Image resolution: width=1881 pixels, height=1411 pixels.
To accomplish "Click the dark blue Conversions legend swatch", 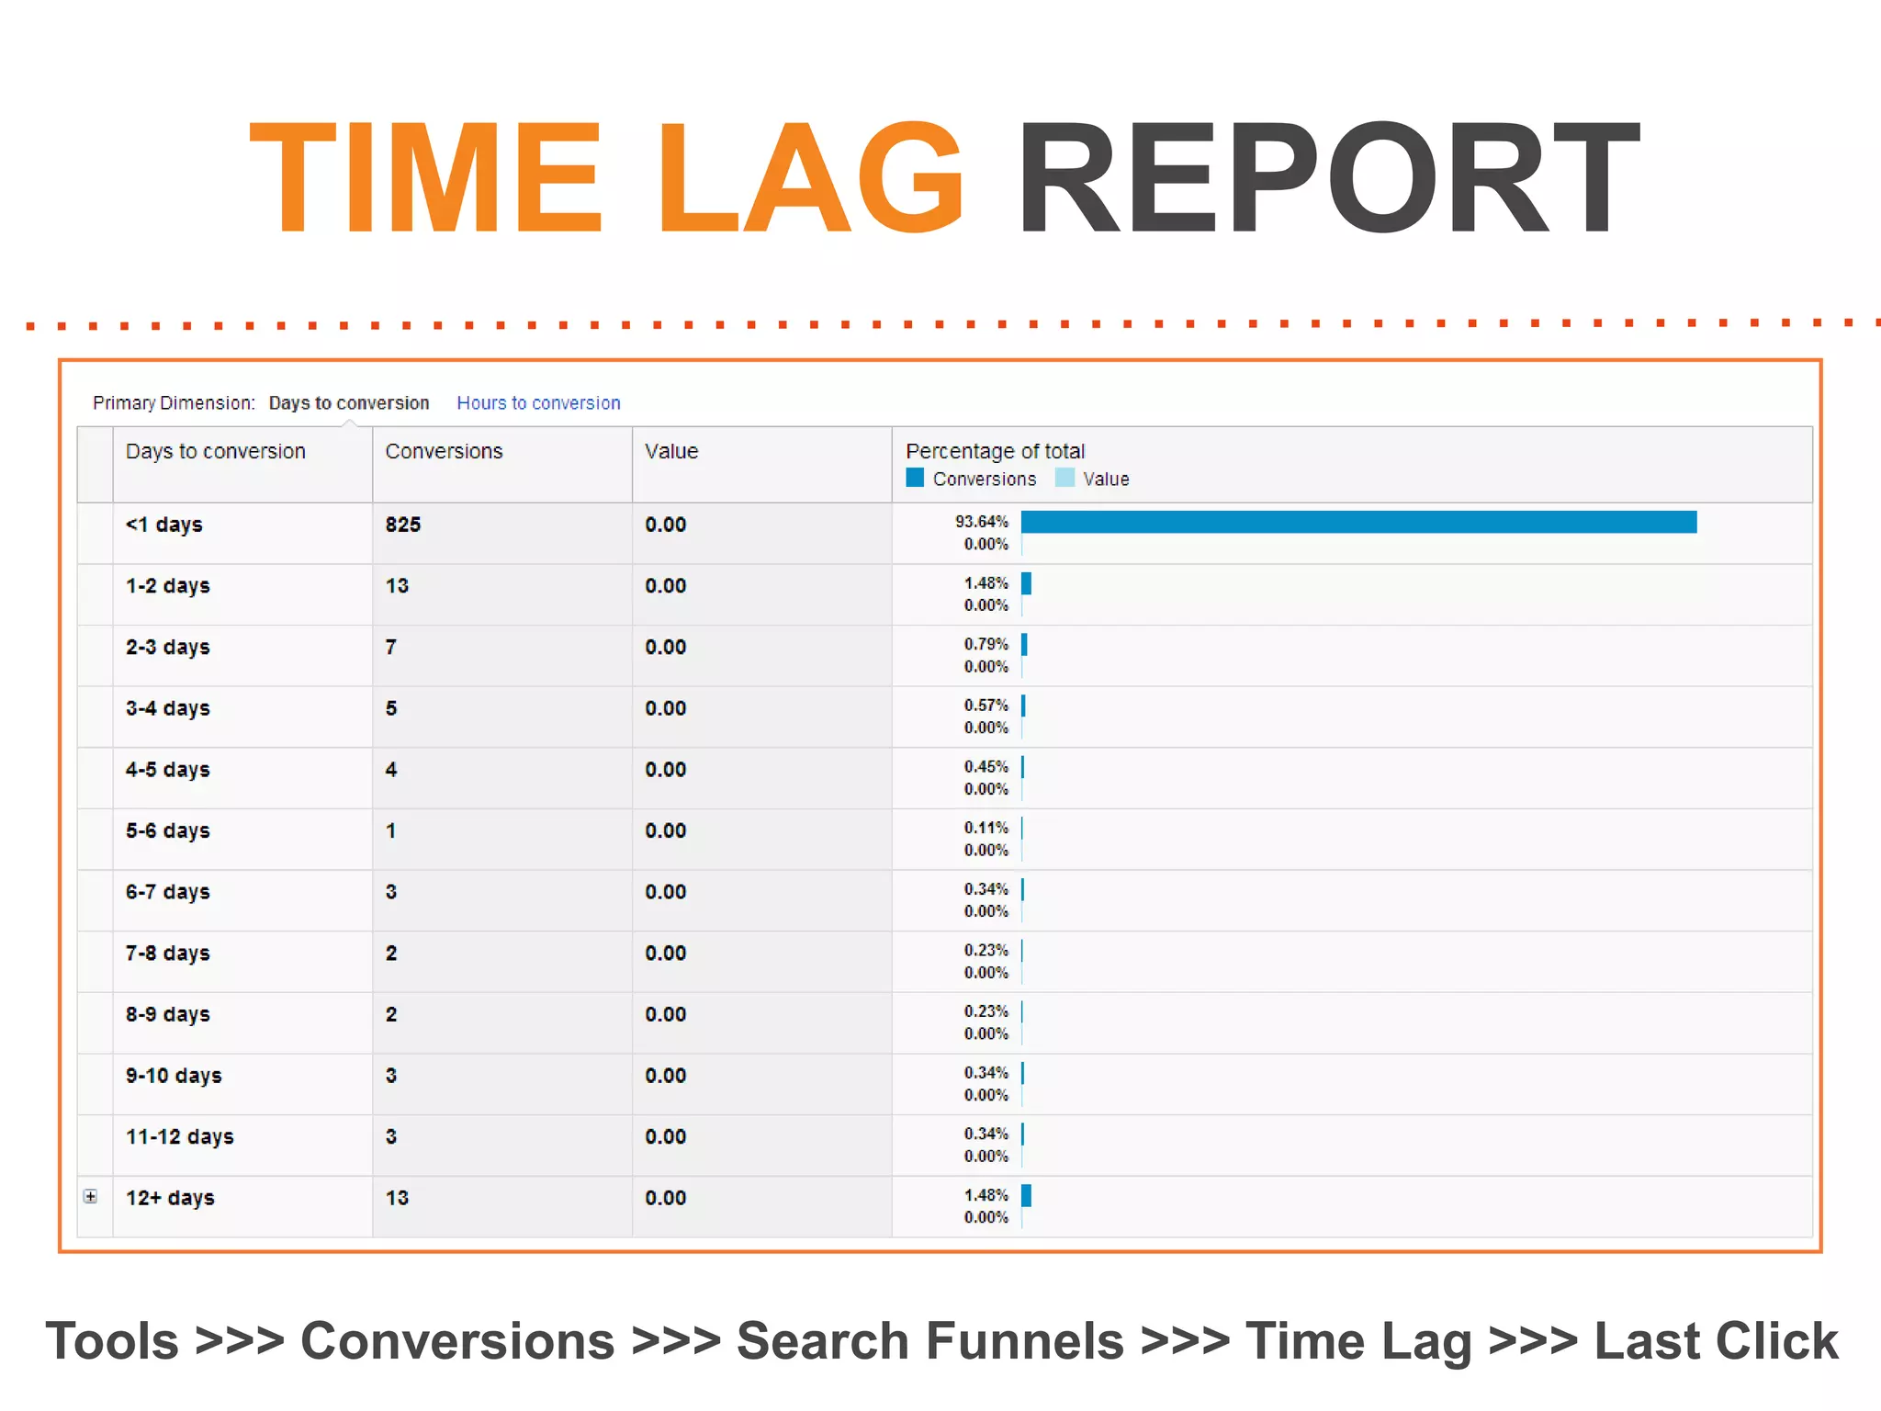I will click(x=915, y=478).
